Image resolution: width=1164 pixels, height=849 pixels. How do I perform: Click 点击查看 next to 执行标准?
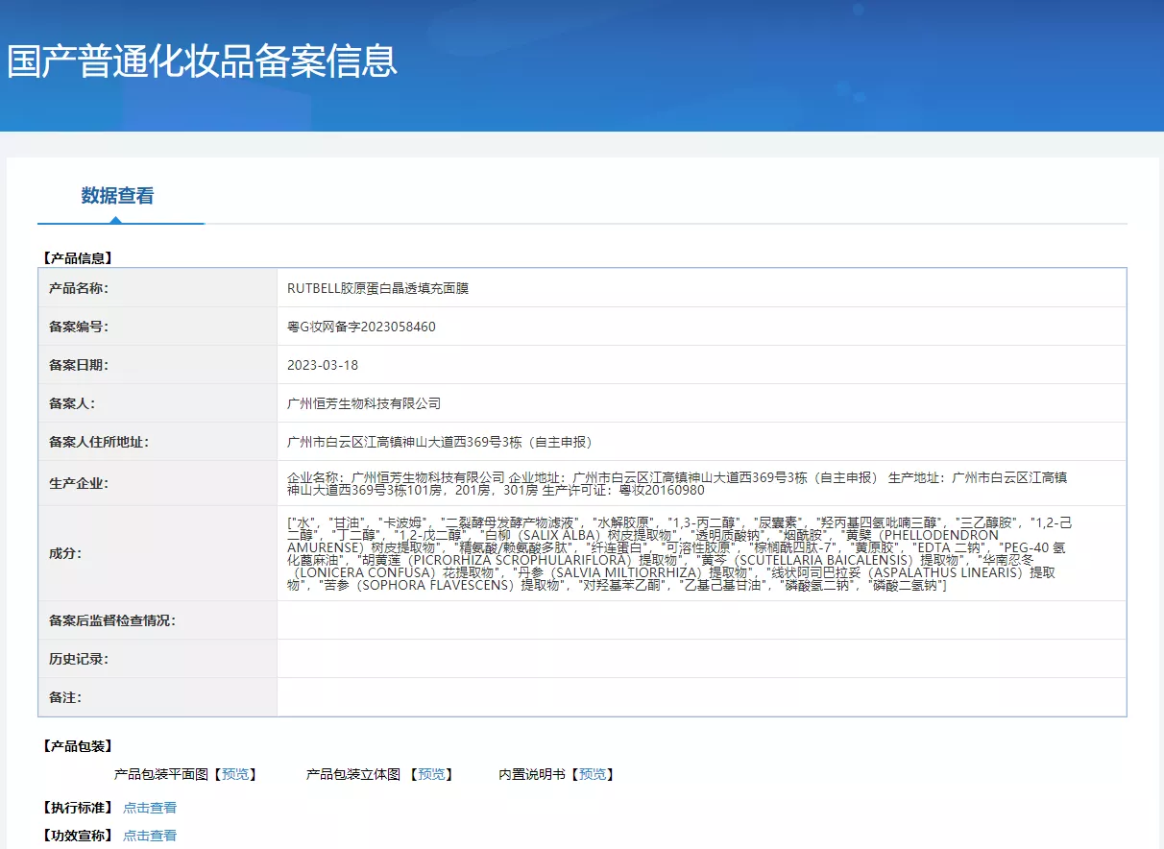tap(150, 808)
